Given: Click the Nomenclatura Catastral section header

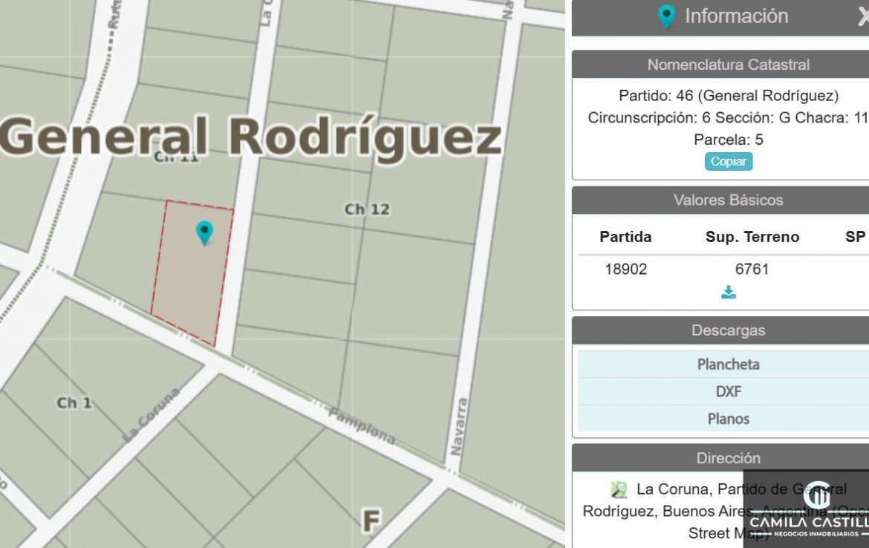Looking at the screenshot, I should pyautogui.click(x=728, y=65).
